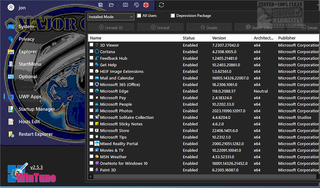Enable the All Users checkbox

[x=139, y=15]
